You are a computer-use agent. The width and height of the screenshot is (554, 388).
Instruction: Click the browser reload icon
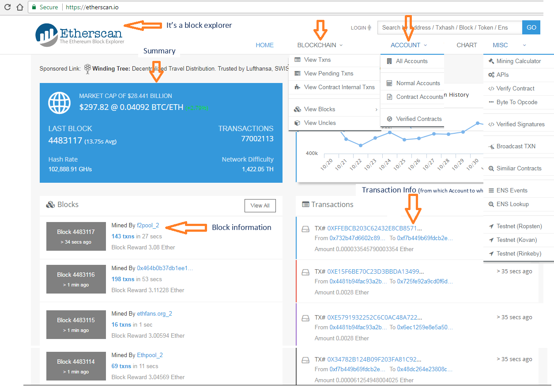pyautogui.click(x=7, y=7)
